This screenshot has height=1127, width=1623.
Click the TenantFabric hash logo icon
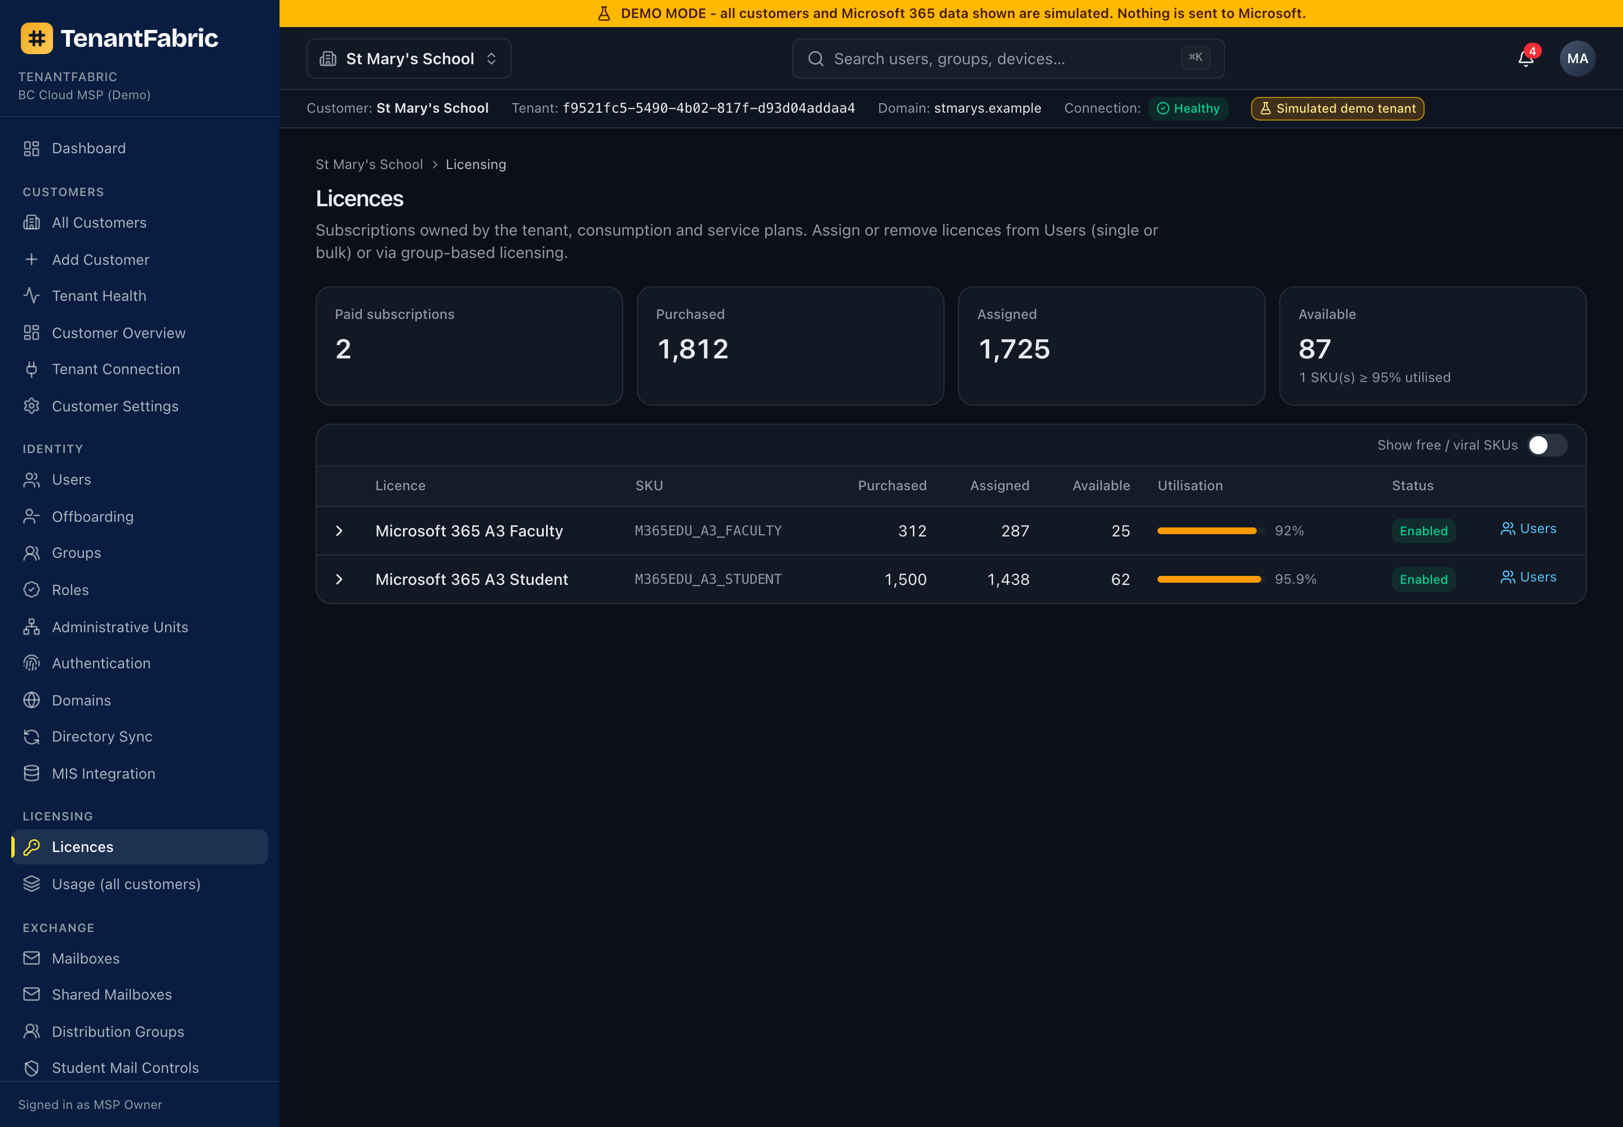point(37,38)
